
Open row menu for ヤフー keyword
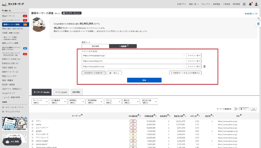pyautogui.click(x=33, y=121)
